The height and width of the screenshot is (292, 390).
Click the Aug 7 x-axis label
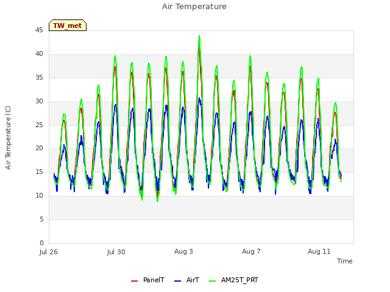click(251, 251)
